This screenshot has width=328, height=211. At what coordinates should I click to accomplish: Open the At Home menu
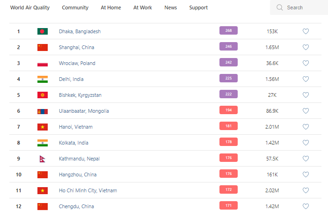click(x=110, y=7)
